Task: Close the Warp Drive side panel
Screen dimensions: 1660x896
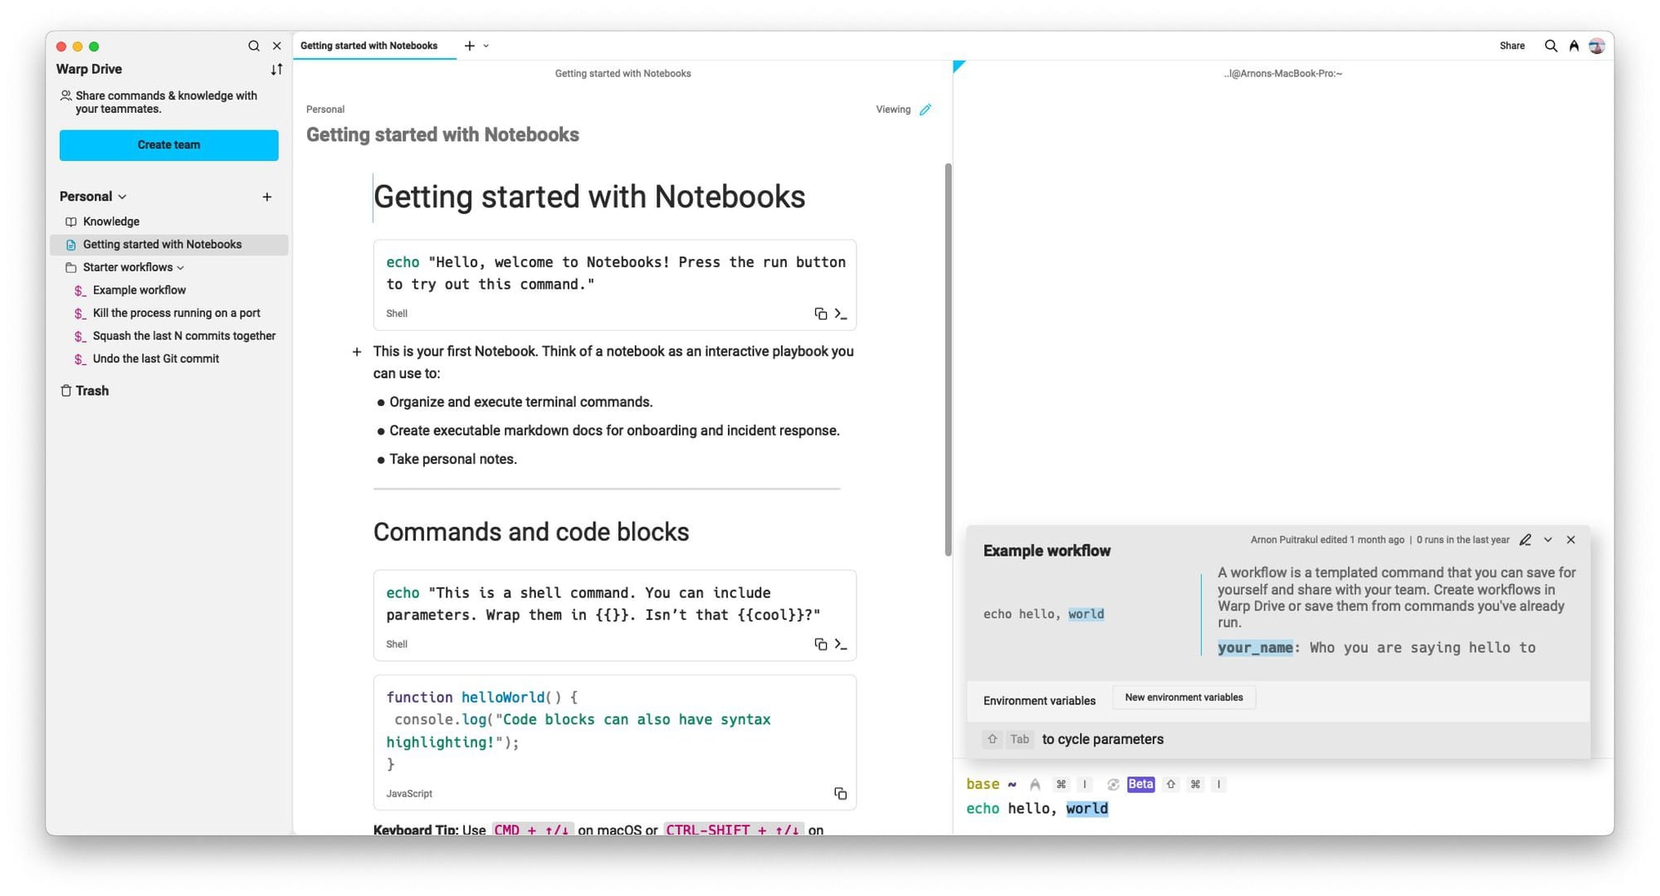Action: pos(277,46)
